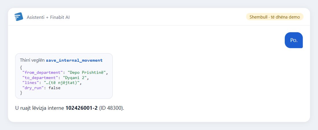
Task: Click the false value of dry_run
Action: [55, 88]
